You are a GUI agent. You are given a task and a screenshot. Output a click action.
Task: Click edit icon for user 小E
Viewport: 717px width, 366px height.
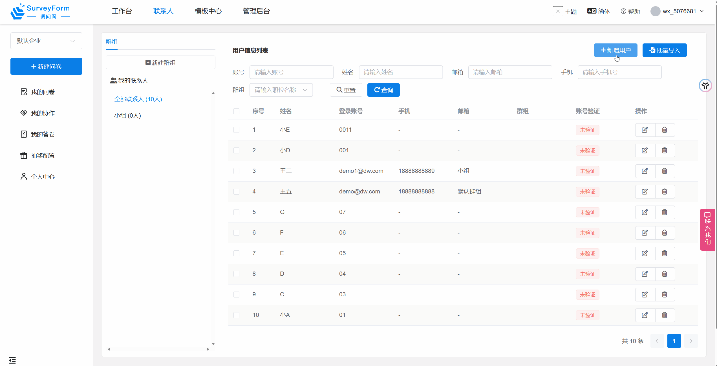(x=645, y=130)
